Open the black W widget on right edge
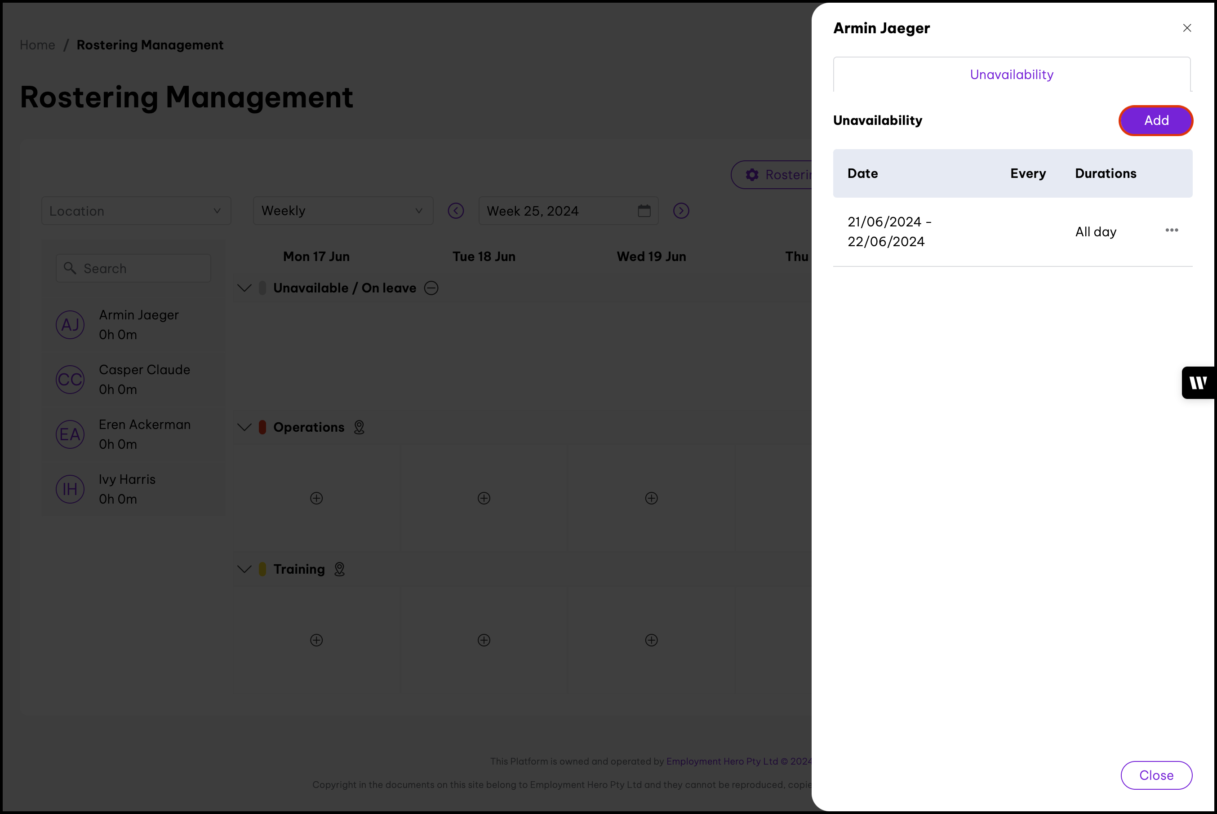 point(1198,383)
